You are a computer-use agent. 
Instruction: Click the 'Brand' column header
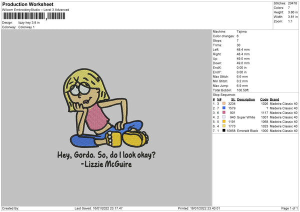click(x=274, y=99)
